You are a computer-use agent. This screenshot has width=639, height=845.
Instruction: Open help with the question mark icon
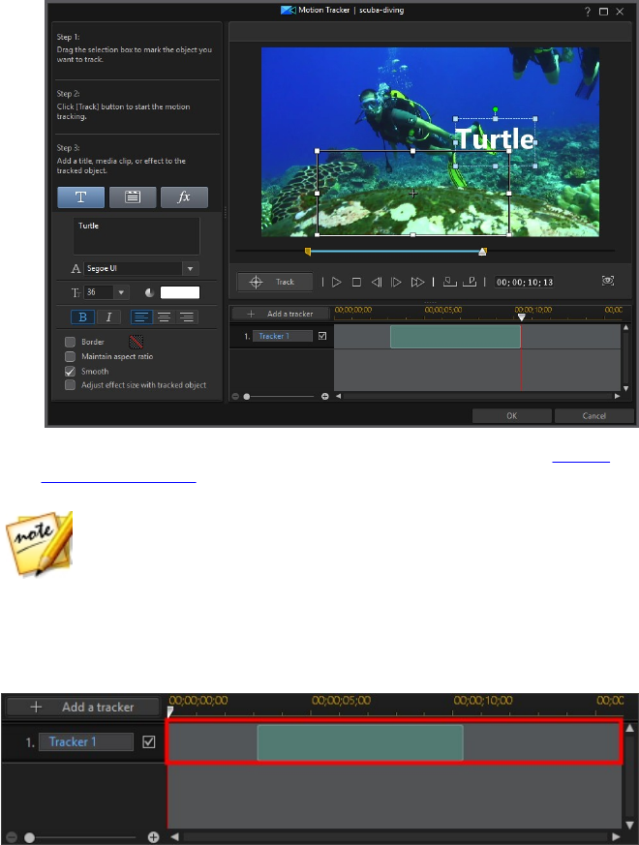(x=588, y=12)
